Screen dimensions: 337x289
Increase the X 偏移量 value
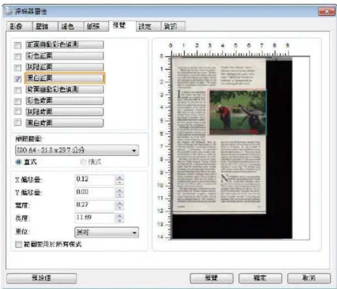click(120, 177)
